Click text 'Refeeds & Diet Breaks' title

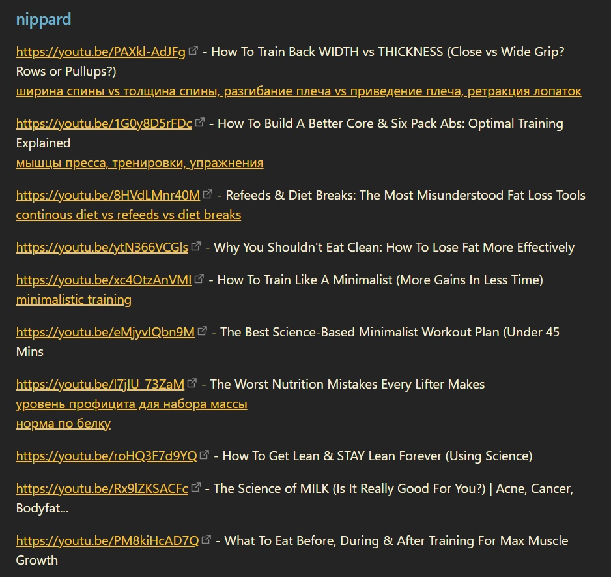click(x=291, y=196)
